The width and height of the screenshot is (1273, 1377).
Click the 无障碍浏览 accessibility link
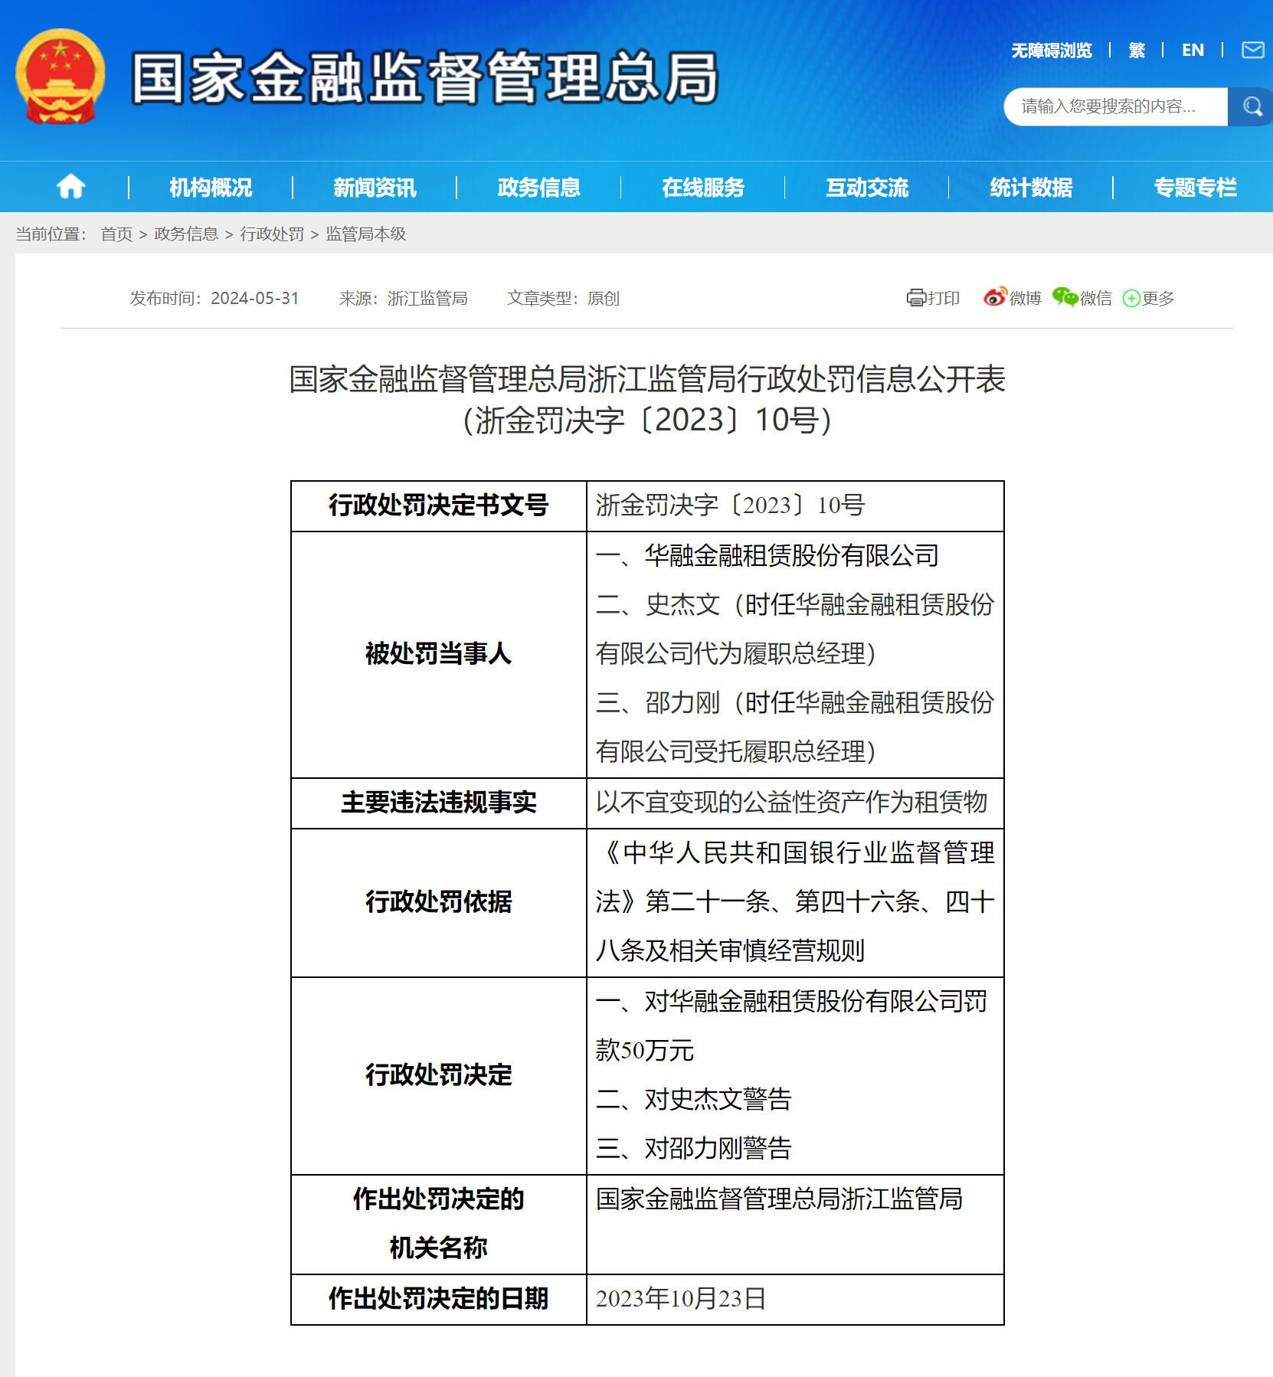1051,51
